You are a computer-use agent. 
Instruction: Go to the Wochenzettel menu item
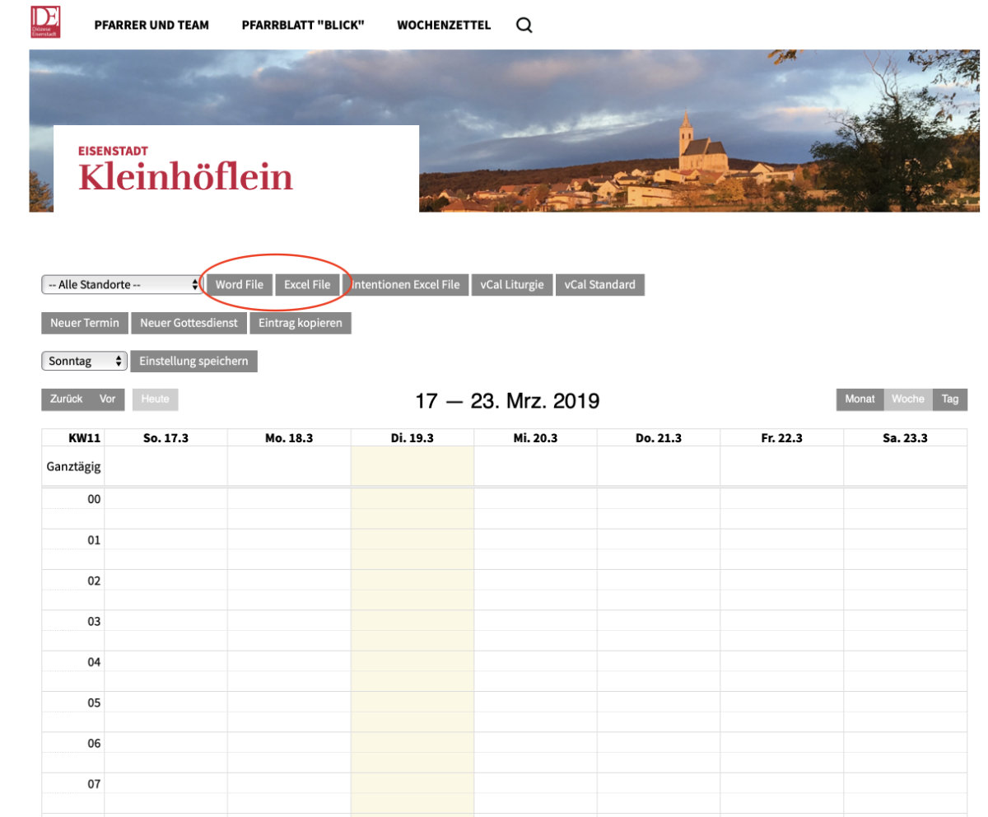point(443,25)
